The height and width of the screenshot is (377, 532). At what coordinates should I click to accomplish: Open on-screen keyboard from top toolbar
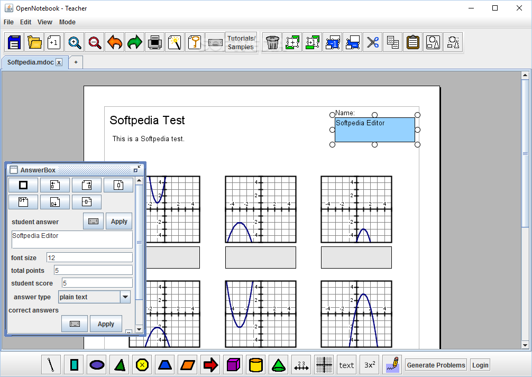click(215, 42)
